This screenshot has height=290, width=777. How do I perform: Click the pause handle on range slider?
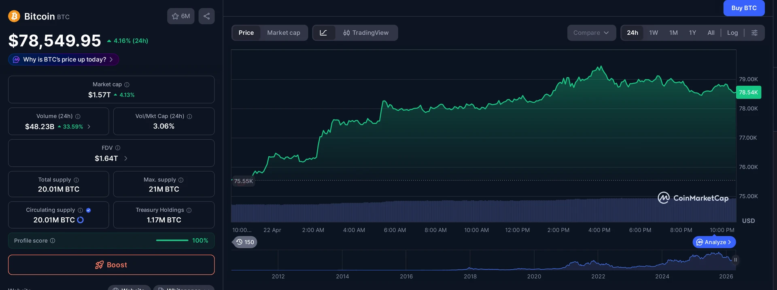[x=735, y=260]
